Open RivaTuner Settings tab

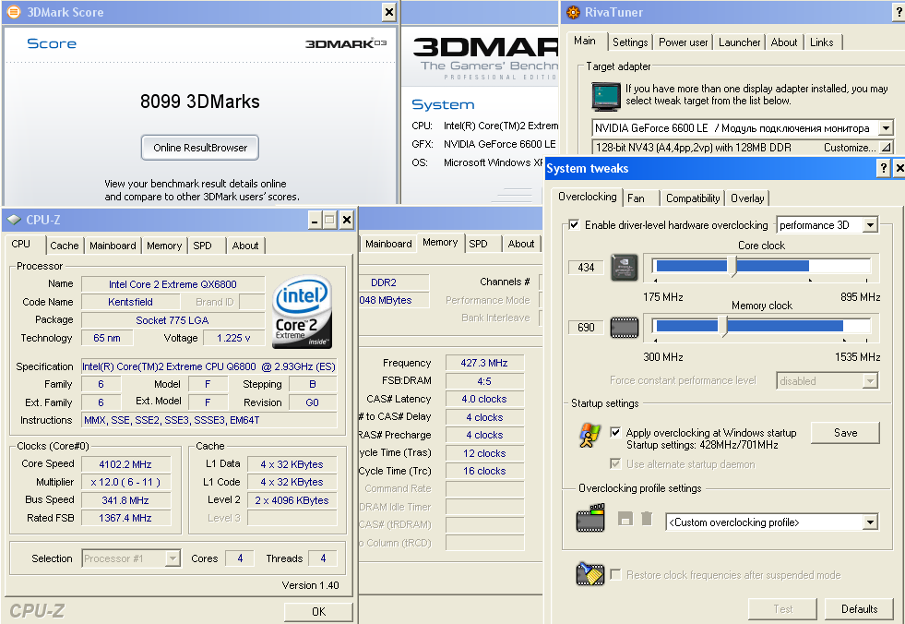pos(630,42)
